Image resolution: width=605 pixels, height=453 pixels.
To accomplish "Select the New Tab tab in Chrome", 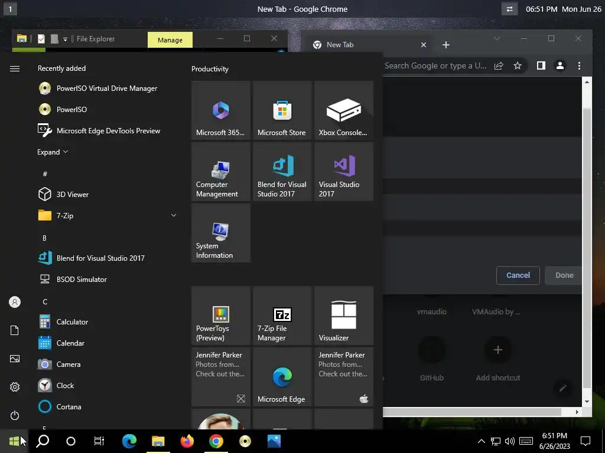I will pos(369,45).
